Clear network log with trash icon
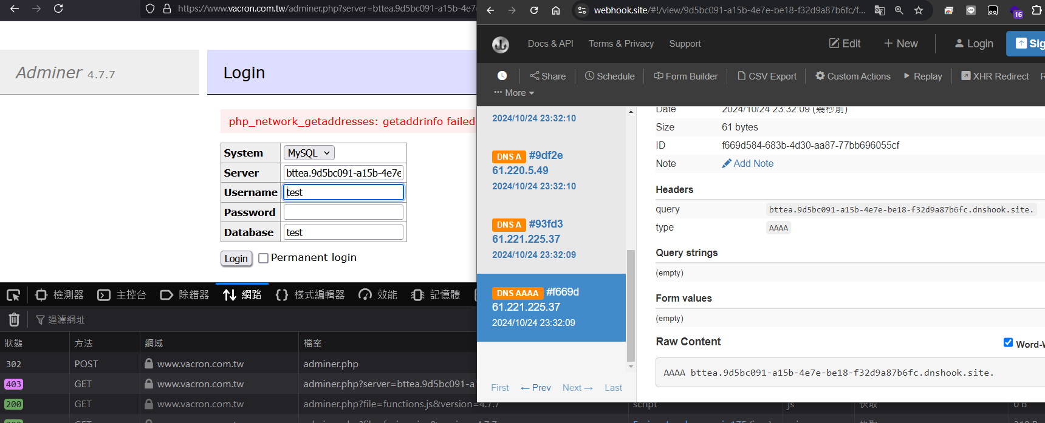The height and width of the screenshot is (423, 1045). click(x=15, y=319)
